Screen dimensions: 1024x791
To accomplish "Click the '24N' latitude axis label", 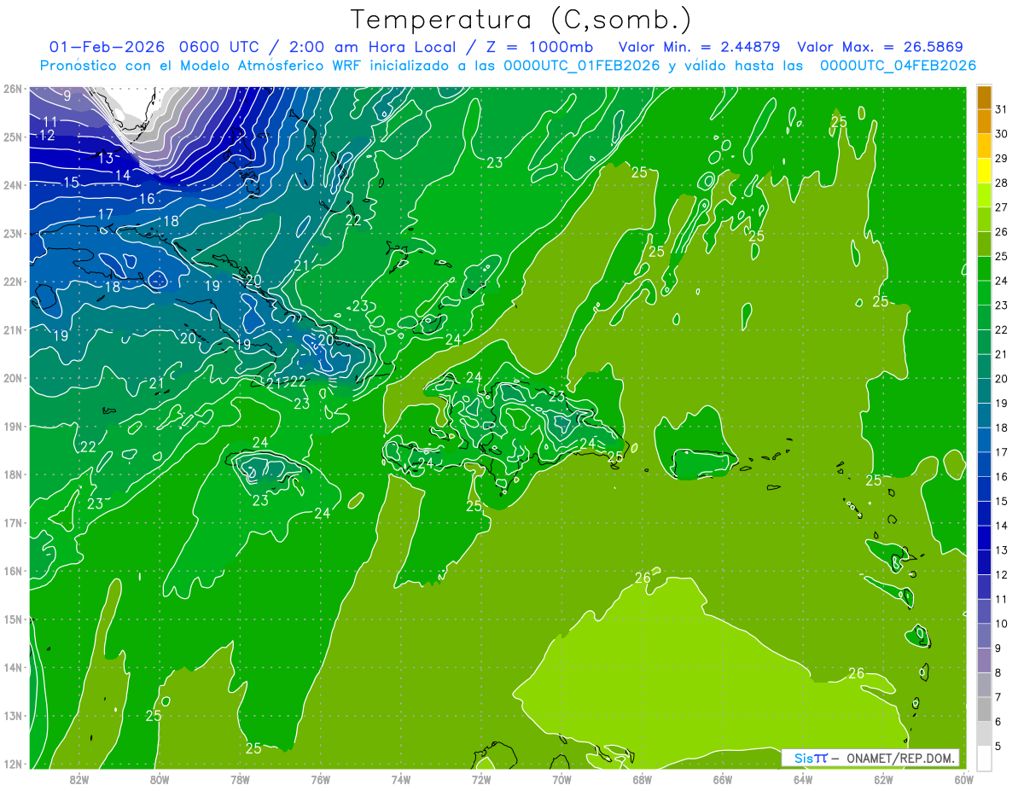I will pyautogui.click(x=12, y=185).
